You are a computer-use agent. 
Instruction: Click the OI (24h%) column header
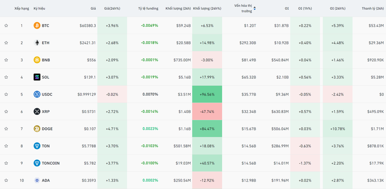pyautogui.click(x=338, y=8)
